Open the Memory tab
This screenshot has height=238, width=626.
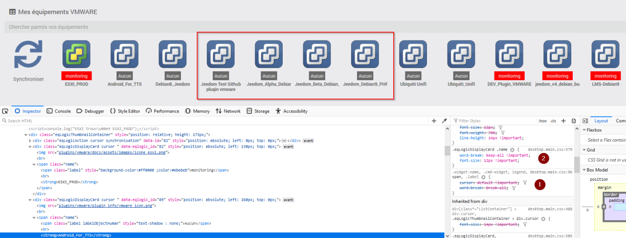[197, 111]
